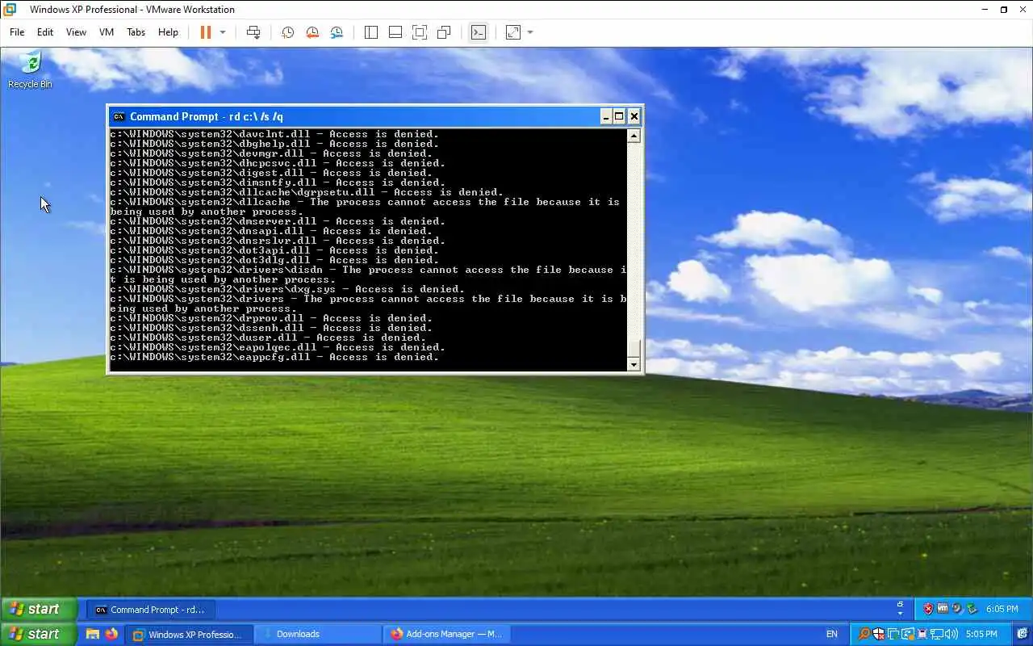Restore down the VMware Workstation window

pos(1003,10)
